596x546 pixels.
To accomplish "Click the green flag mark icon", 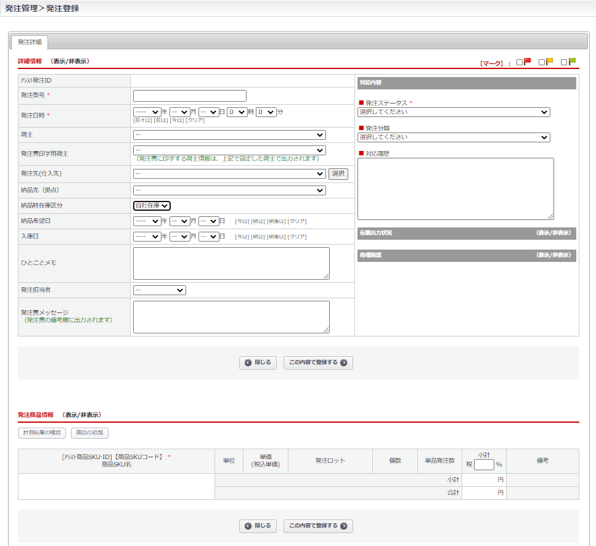I will click(572, 62).
